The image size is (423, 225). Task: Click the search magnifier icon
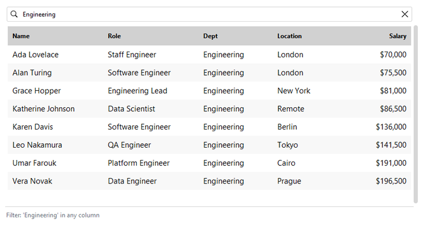pos(14,14)
